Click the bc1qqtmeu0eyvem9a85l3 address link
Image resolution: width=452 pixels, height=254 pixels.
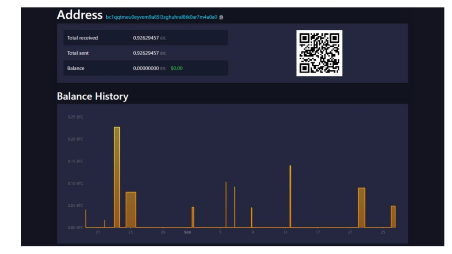coord(161,17)
